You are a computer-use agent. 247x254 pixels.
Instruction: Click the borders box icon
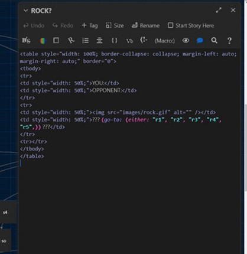56,40
